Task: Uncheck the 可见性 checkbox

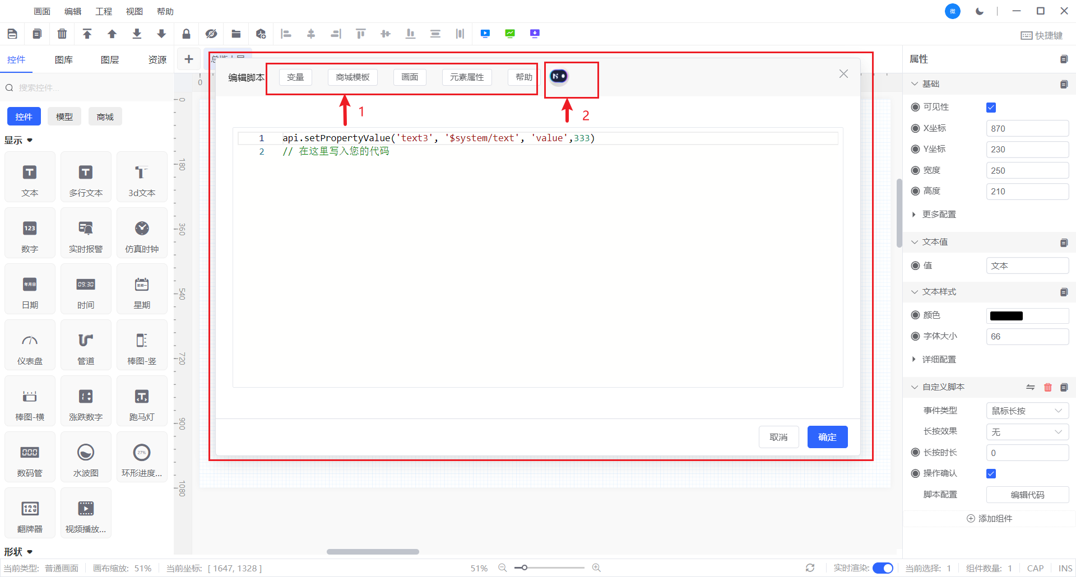Action: click(x=991, y=108)
